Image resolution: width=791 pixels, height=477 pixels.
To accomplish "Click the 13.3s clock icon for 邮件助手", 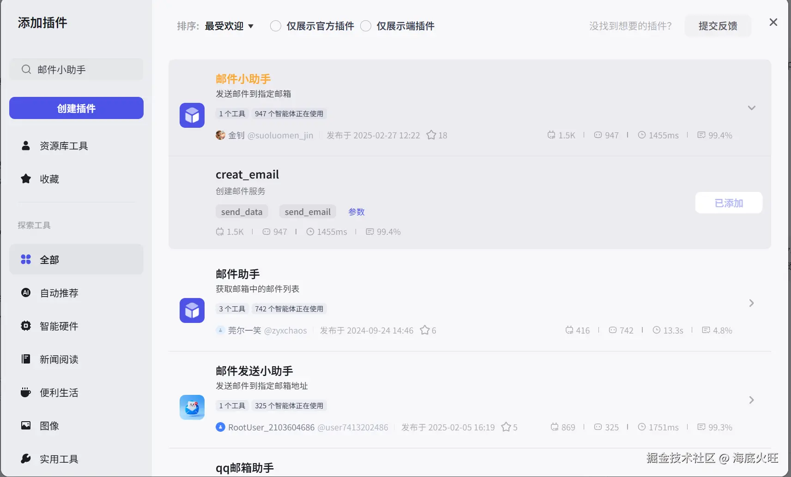I will pos(657,330).
